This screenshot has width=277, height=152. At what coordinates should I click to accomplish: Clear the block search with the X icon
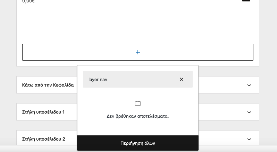tap(182, 79)
